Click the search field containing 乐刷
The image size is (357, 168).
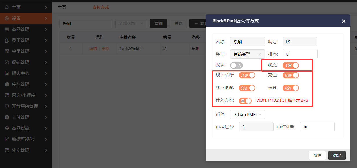click(x=86, y=23)
